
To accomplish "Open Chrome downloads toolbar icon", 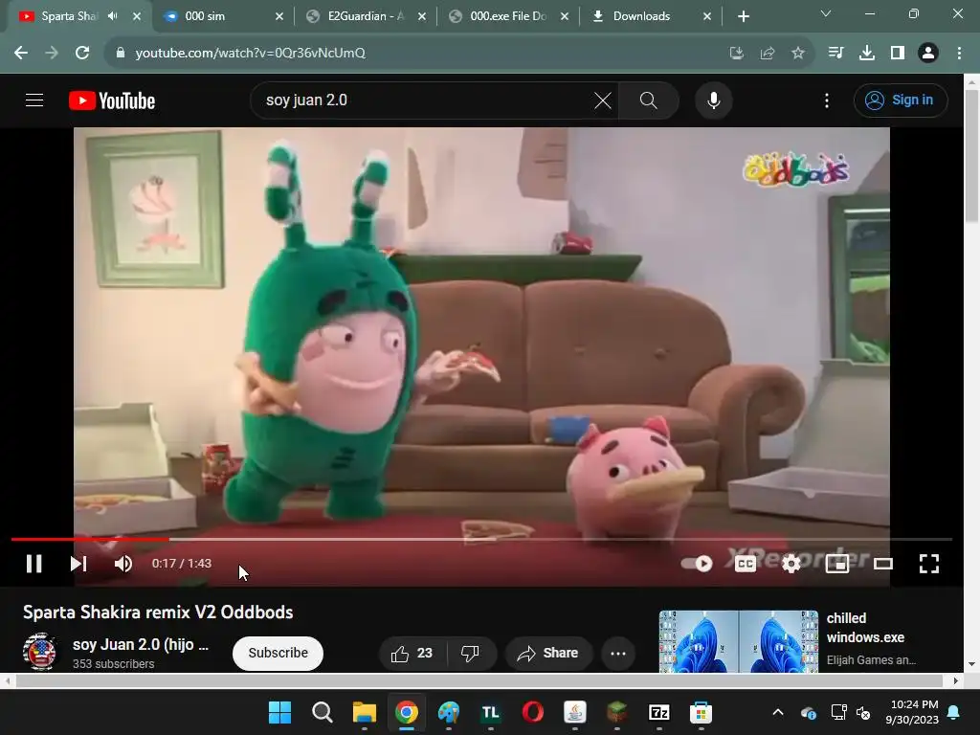I will (867, 54).
